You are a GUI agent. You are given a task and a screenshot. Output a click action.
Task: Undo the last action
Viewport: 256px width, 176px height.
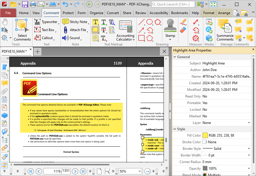click(x=66, y=4)
